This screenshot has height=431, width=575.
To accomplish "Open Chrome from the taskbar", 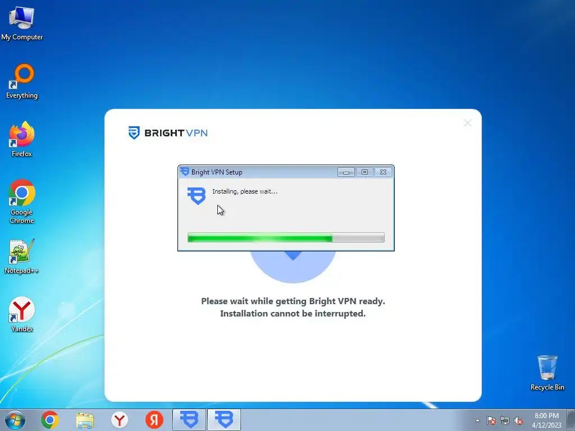I will [x=50, y=420].
